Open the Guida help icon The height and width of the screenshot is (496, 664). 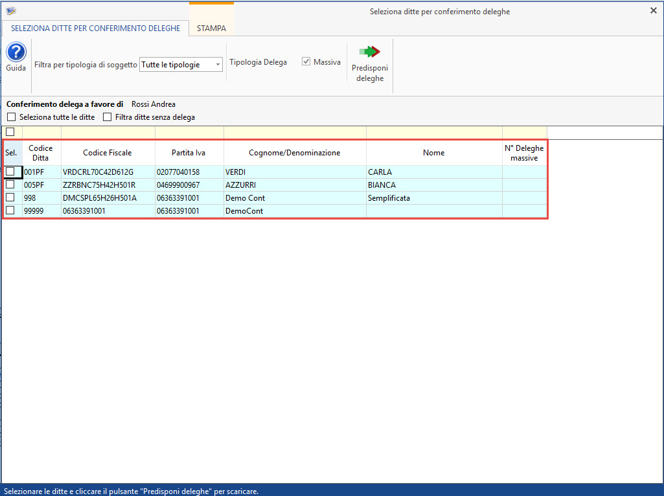click(x=16, y=52)
